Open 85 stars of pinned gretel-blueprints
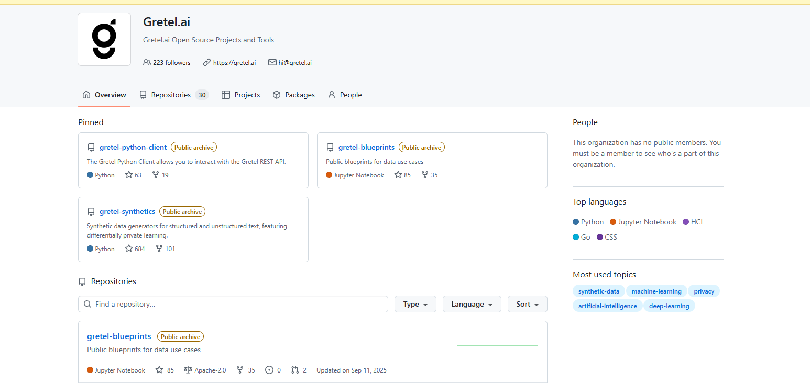This screenshot has width=810, height=383. pos(403,175)
